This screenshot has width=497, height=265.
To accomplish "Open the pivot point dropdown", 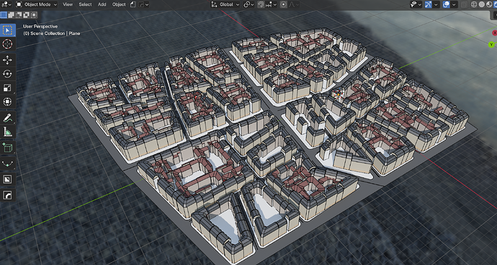I will [248, 4].
